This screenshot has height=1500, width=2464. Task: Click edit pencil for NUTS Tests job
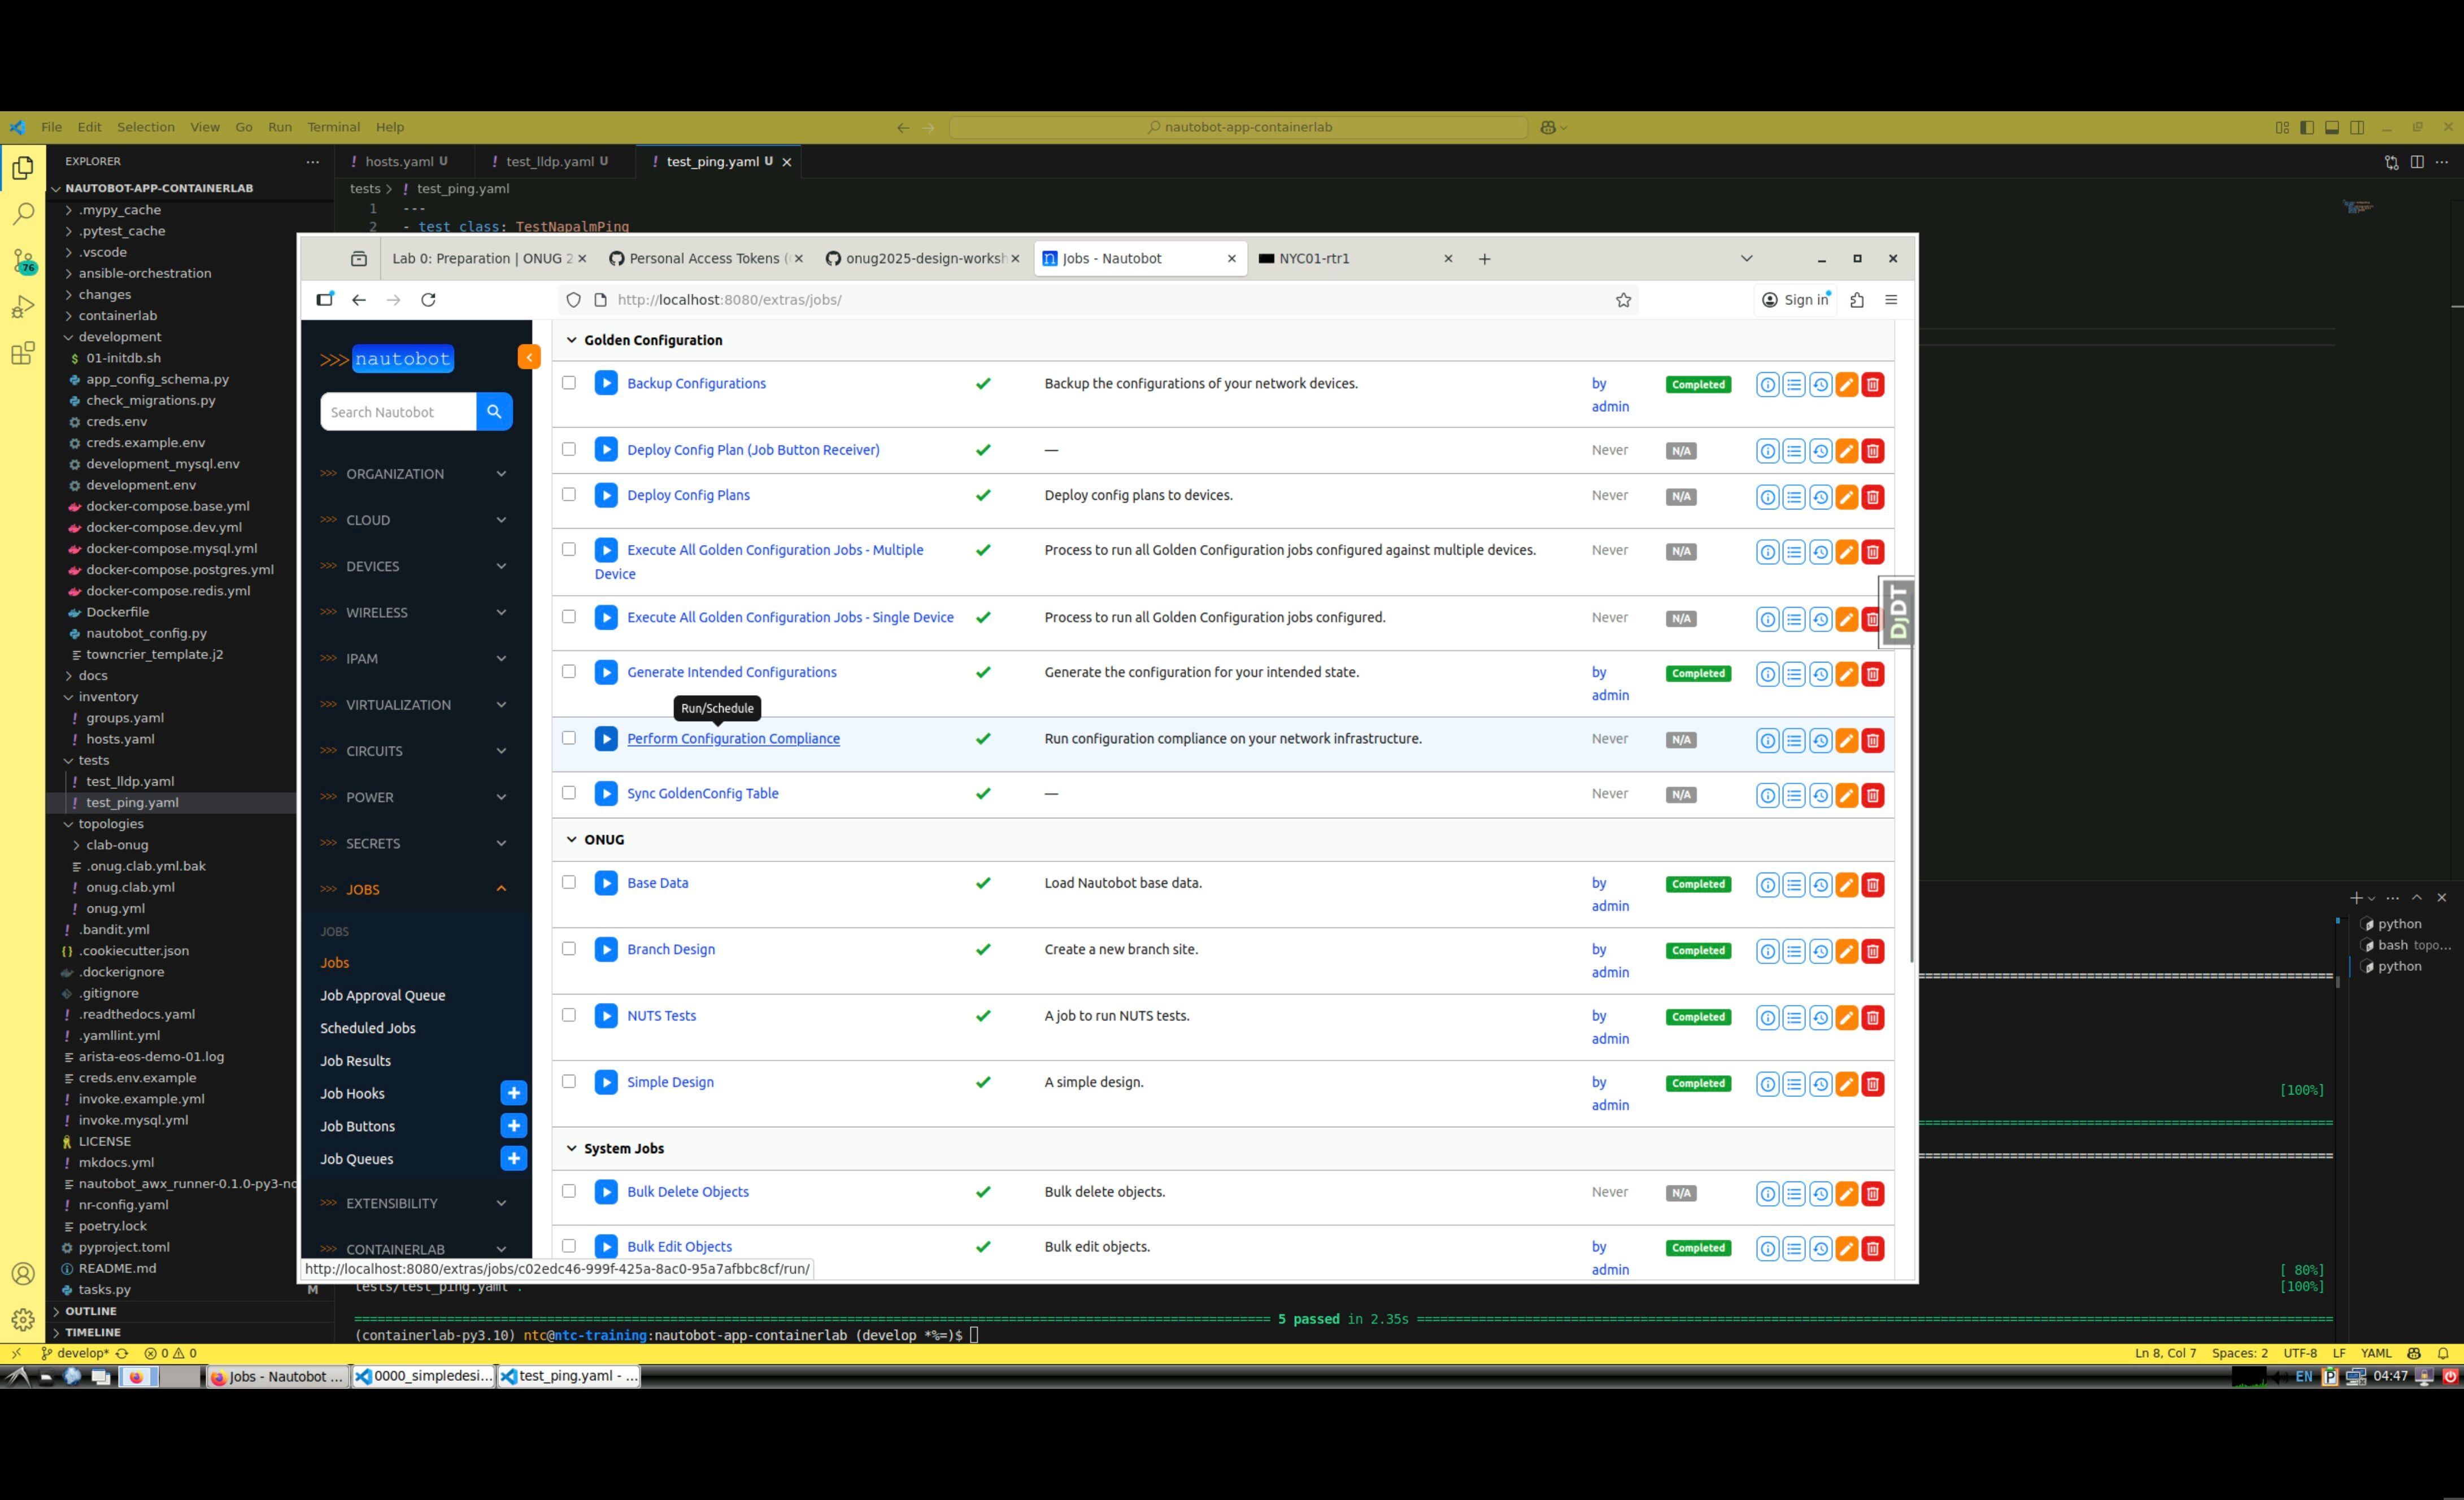pyautogui.click(x=1847, y=1018)
